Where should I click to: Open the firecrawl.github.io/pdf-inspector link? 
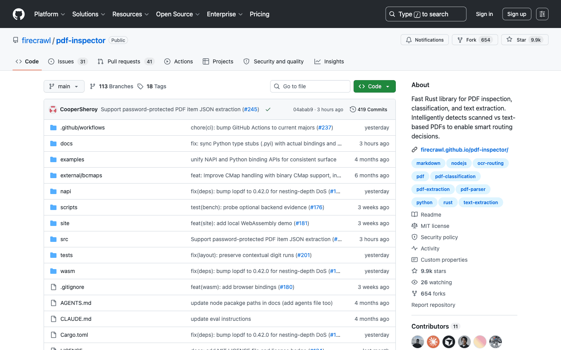coord(464,150)
